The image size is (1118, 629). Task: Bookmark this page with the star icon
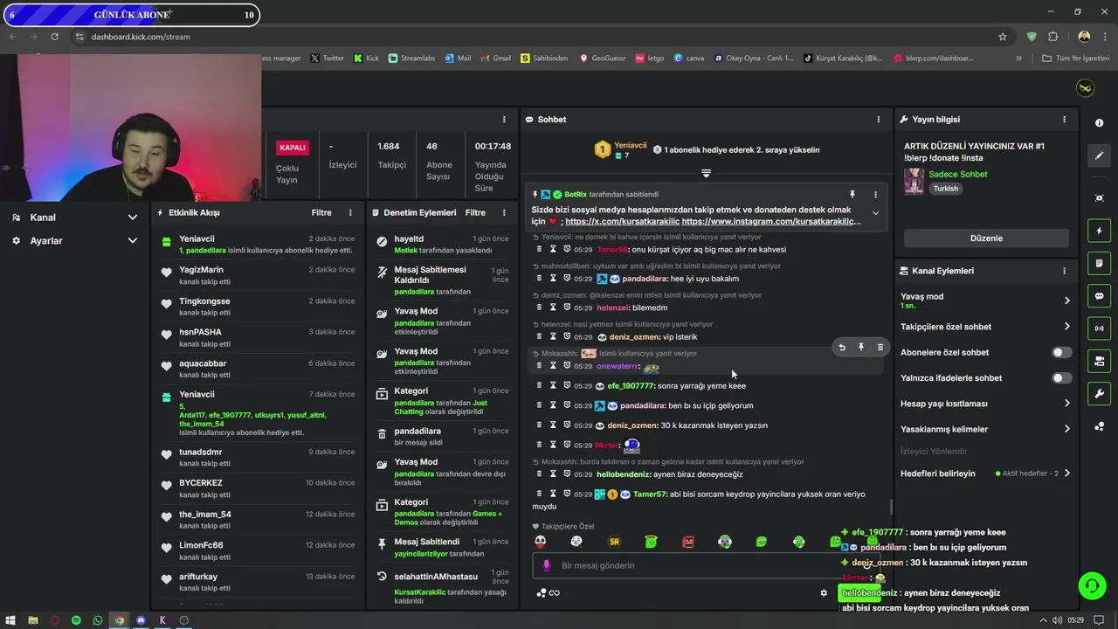tap(1003, 37)
